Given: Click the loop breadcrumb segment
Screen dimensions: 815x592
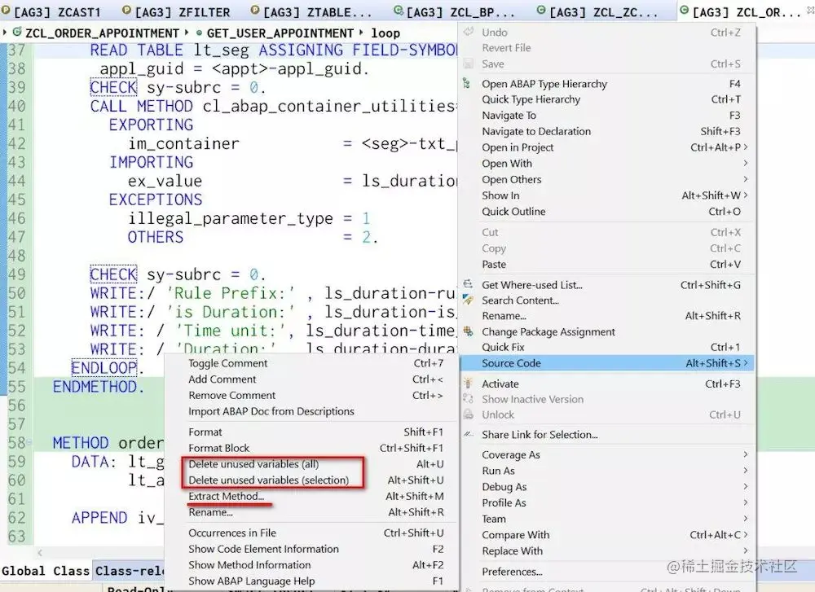Looking at the screenshot, I should [385, 33].
